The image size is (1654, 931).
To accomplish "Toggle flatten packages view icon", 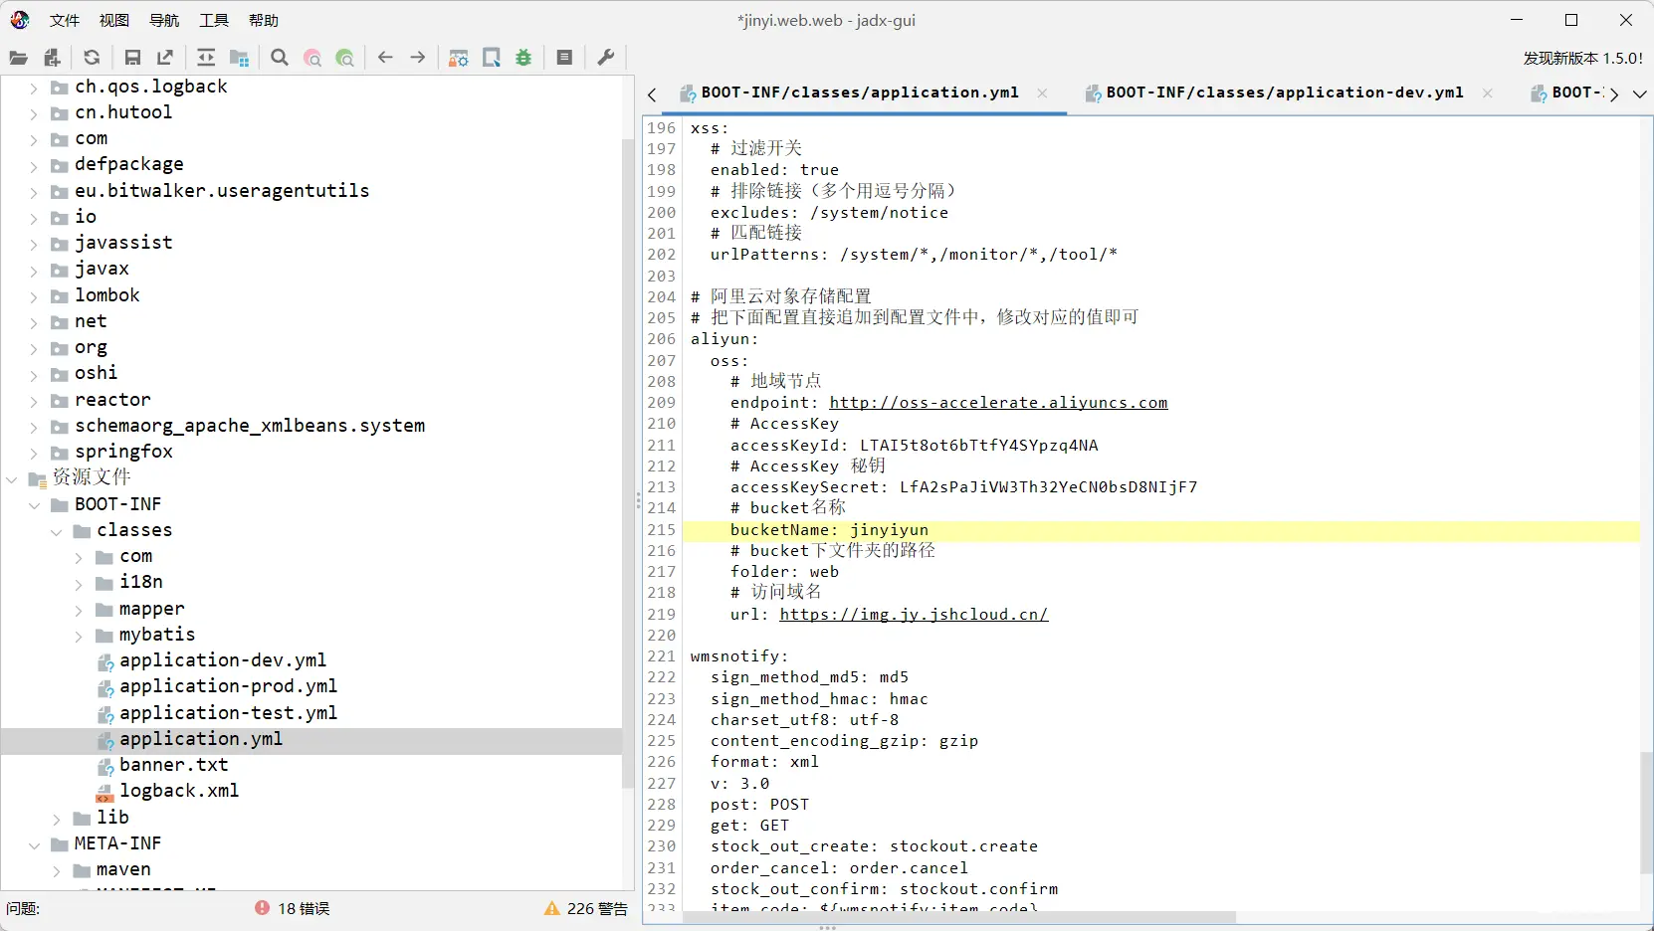I will (239, 58).
